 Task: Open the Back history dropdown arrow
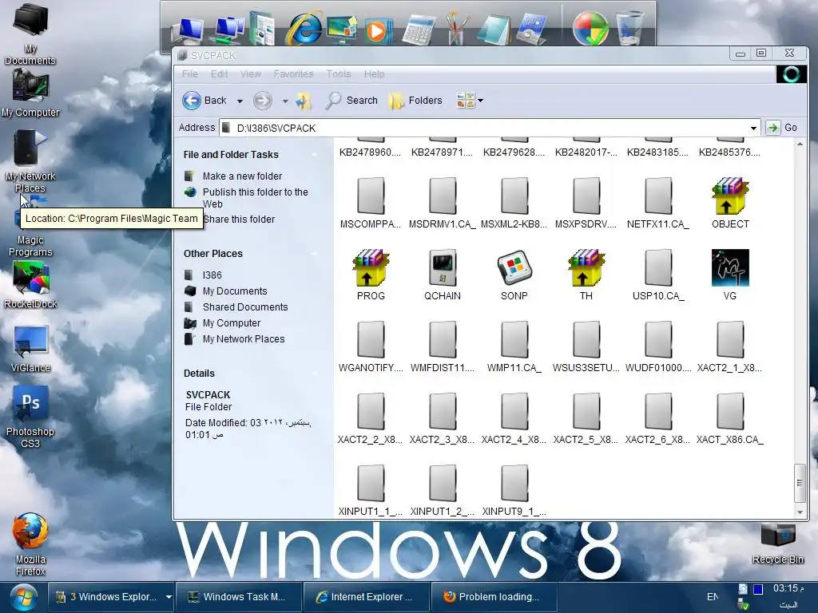tap(240, 101)
